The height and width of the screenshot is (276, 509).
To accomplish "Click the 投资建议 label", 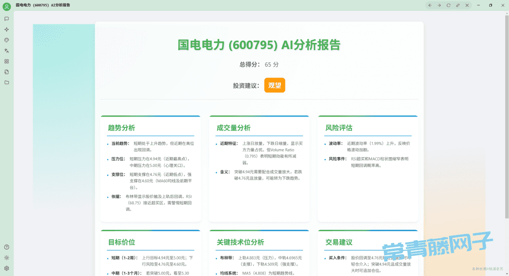I will click(x=246, y=85).
